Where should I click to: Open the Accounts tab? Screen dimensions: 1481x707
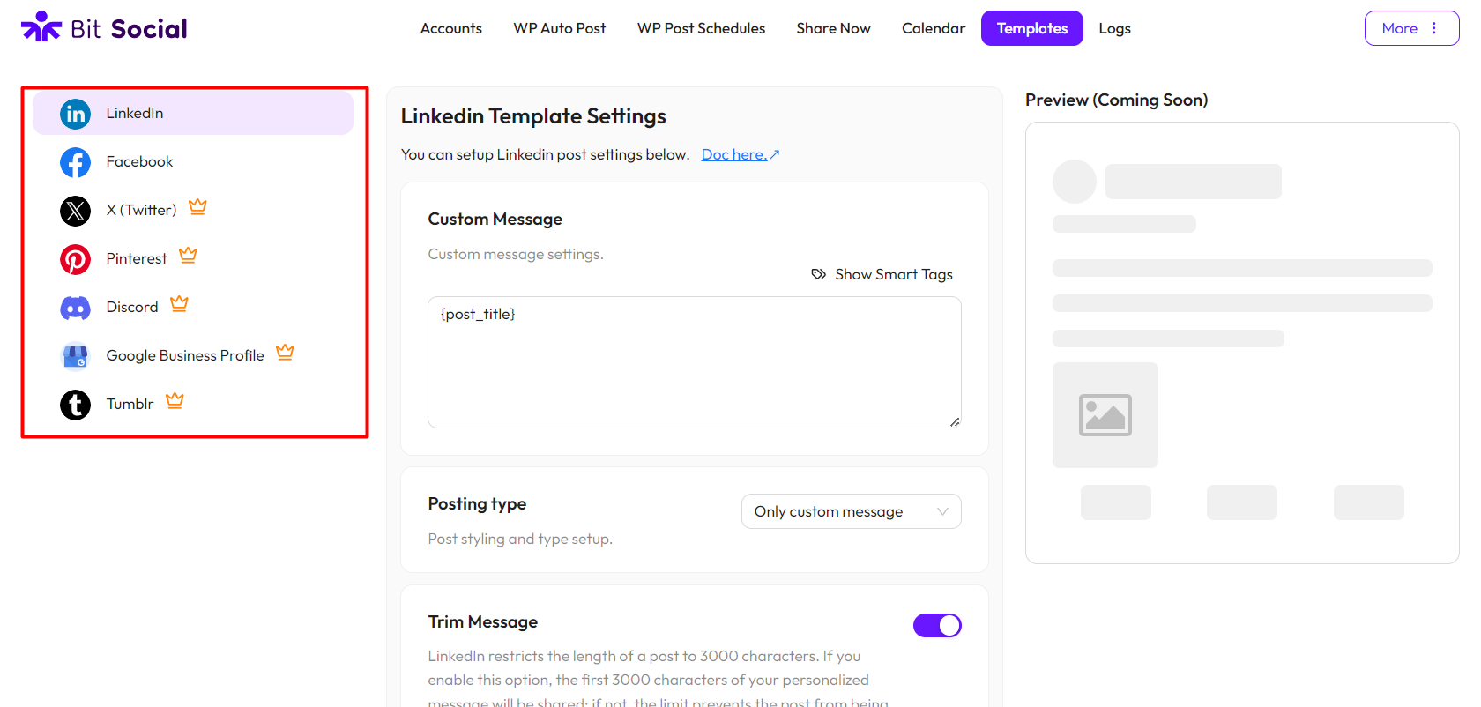(451, 28)
